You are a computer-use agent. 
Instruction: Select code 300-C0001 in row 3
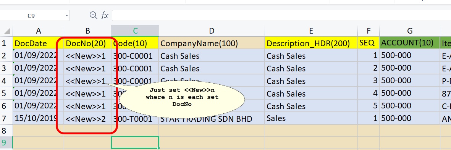tap(135, 68)
